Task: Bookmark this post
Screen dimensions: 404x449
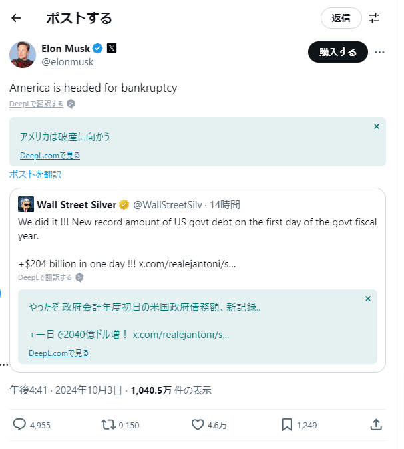Action: coord(287,424)
